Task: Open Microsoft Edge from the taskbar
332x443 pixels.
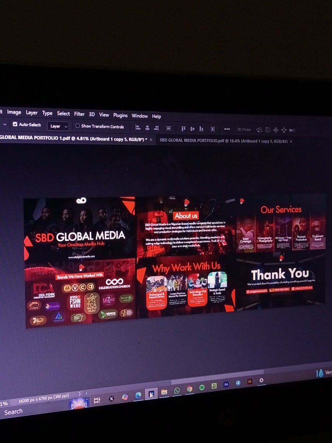Action: click(x=138, y=395)
